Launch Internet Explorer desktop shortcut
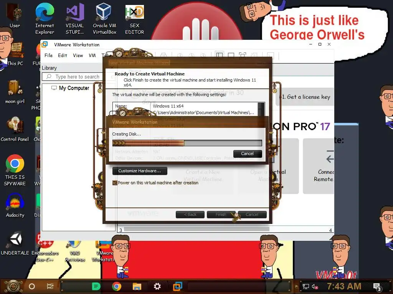The height and width of the screenshot is (294, 393). [x=45, y=18]
